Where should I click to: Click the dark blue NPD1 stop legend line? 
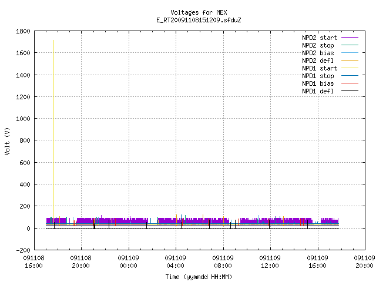(x=350, y=76)
